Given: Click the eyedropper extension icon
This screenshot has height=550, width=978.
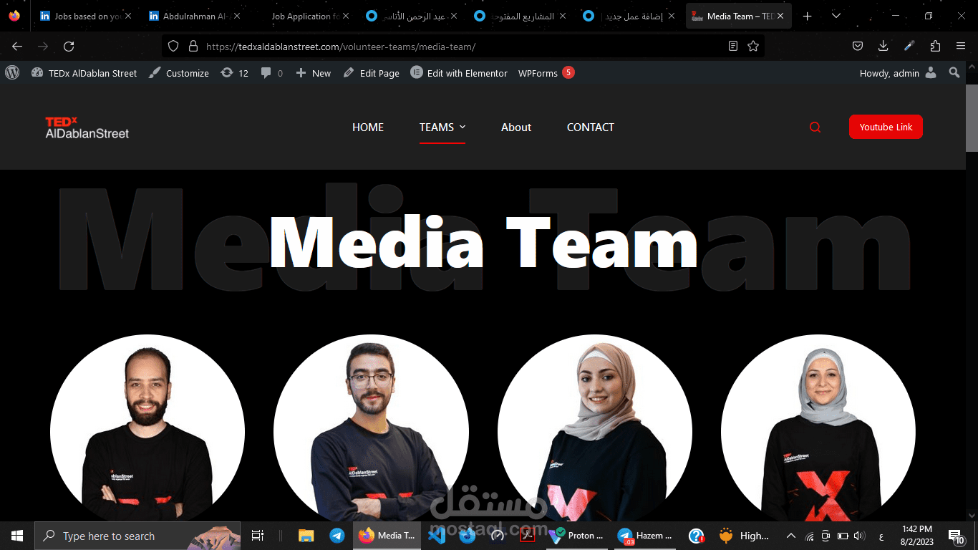Looking at the screenshot, I should tap(909, 47).
